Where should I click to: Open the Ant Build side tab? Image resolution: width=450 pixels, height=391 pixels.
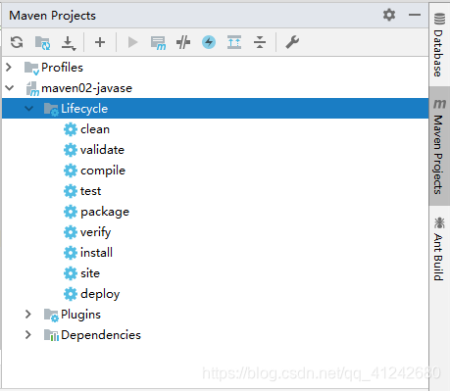point(438,249)
